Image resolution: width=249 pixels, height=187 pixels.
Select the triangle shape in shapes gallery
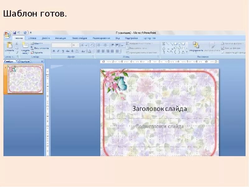coord(164,48)
